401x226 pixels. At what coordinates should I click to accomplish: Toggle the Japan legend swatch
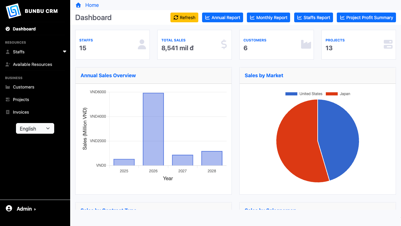click(332, 94)
